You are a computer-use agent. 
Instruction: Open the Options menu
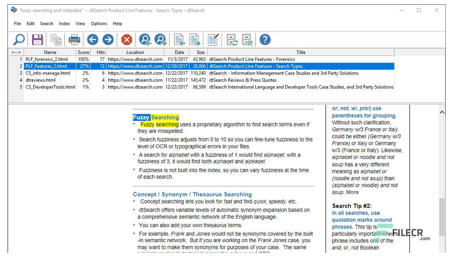(99, 23)
